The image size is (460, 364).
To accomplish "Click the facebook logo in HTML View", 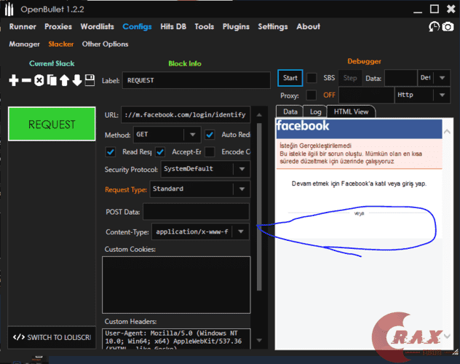I will [303, 126].
